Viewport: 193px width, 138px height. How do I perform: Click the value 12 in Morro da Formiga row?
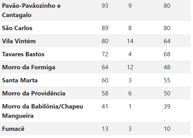pyautogui.click(x=130, y=67)
